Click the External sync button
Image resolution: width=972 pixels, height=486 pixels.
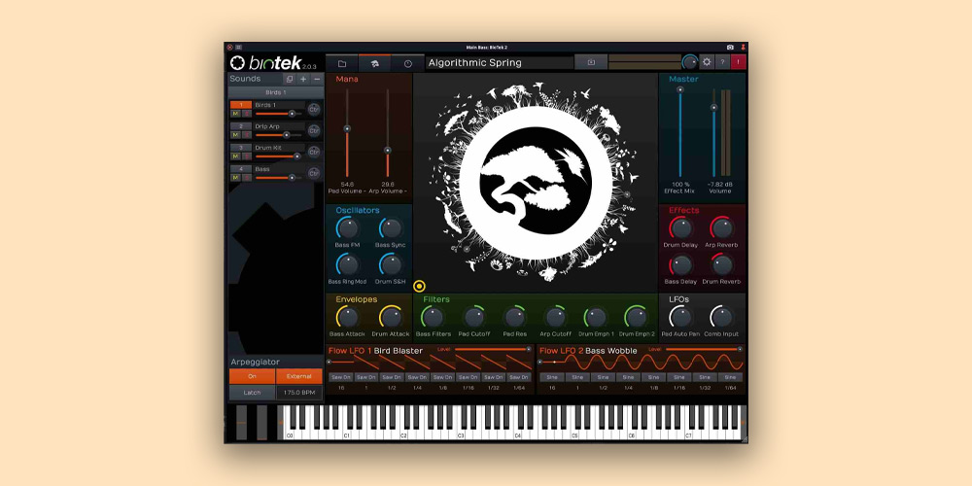click(x=298, y=376)
